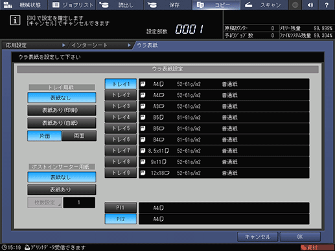Click the 資材 consumables indicator
Image resolution: width=335 pixels, height=251 pixels.
pyautogui.click(x=317, y=248)
